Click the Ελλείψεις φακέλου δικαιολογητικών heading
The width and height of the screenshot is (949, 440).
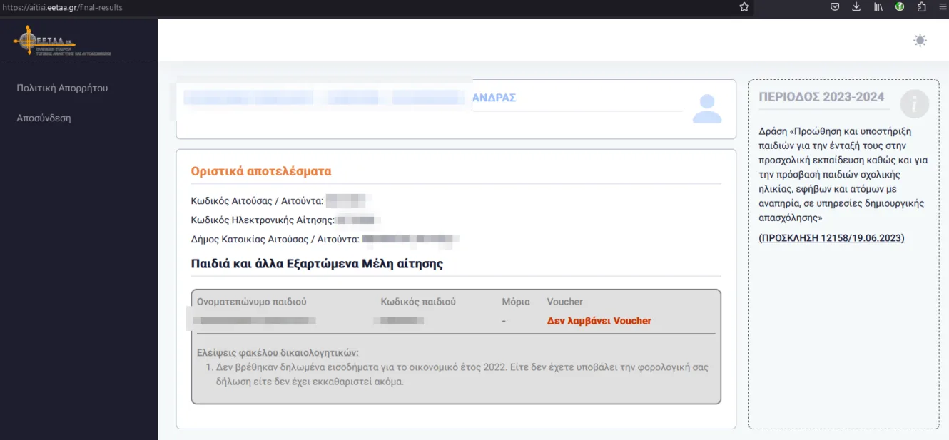(278, 352)
